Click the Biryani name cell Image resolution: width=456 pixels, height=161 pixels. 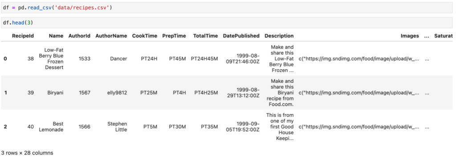pyautogui.click(x=56, y=93)
